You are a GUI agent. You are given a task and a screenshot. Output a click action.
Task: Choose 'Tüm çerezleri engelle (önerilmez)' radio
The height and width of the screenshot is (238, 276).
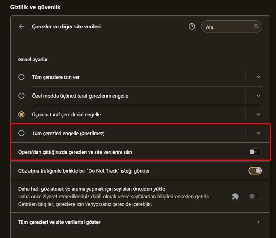point(21,133)
